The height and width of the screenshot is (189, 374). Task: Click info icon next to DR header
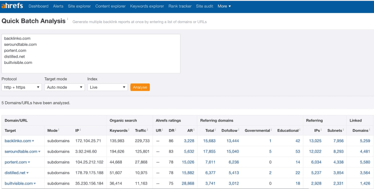175,130
